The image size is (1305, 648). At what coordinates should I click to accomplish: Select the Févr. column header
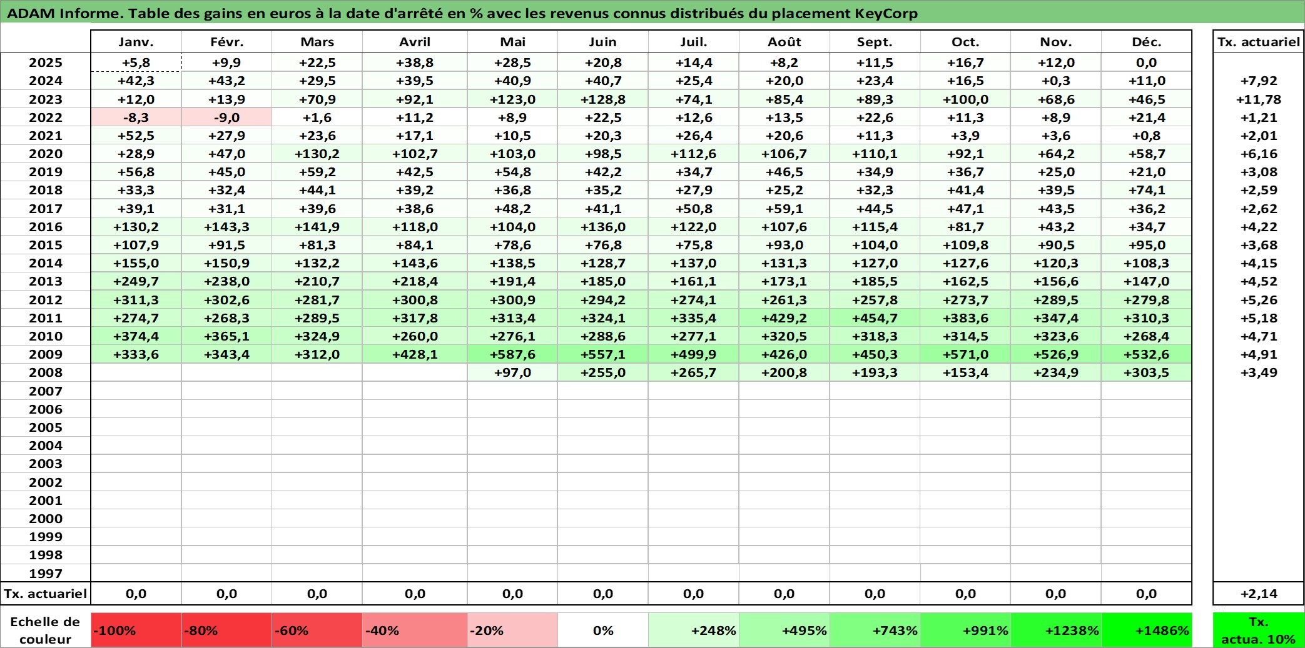pyautogui.click(x=226, y=42)
